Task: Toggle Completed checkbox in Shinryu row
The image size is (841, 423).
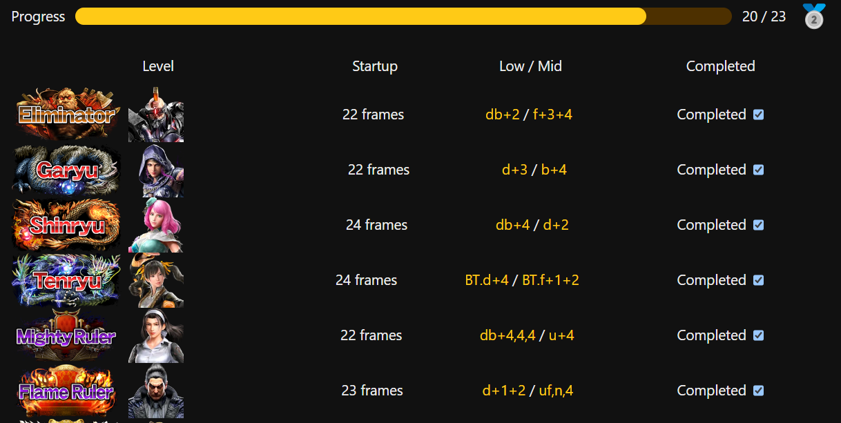Action: pos(758,225)
